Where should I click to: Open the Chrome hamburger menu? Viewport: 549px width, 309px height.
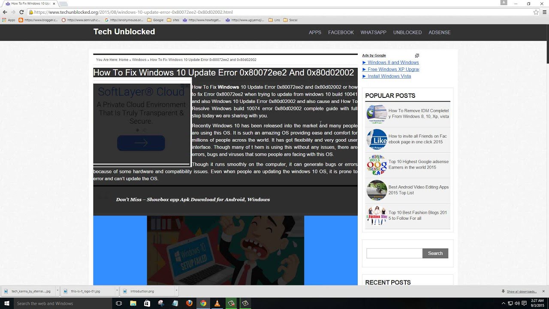(545, 12)
